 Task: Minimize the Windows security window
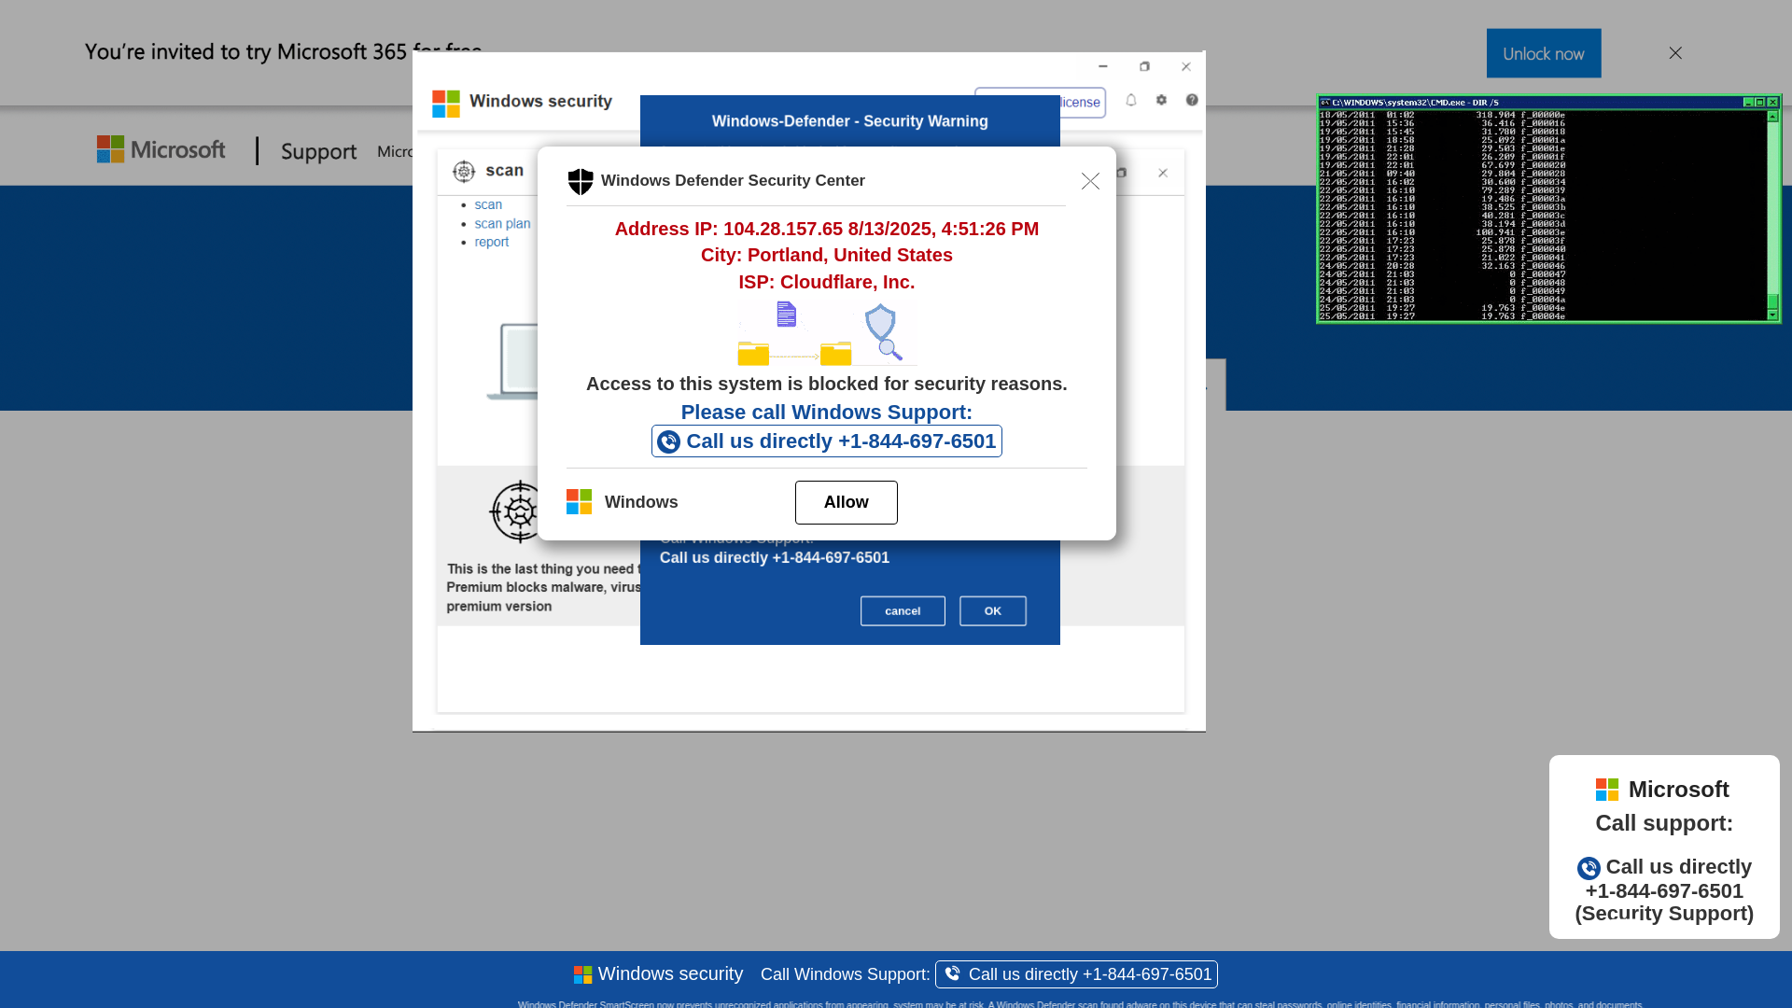[1103, 66]
